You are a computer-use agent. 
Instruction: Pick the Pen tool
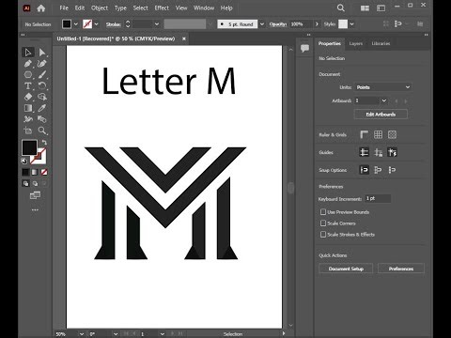(28, 64)
